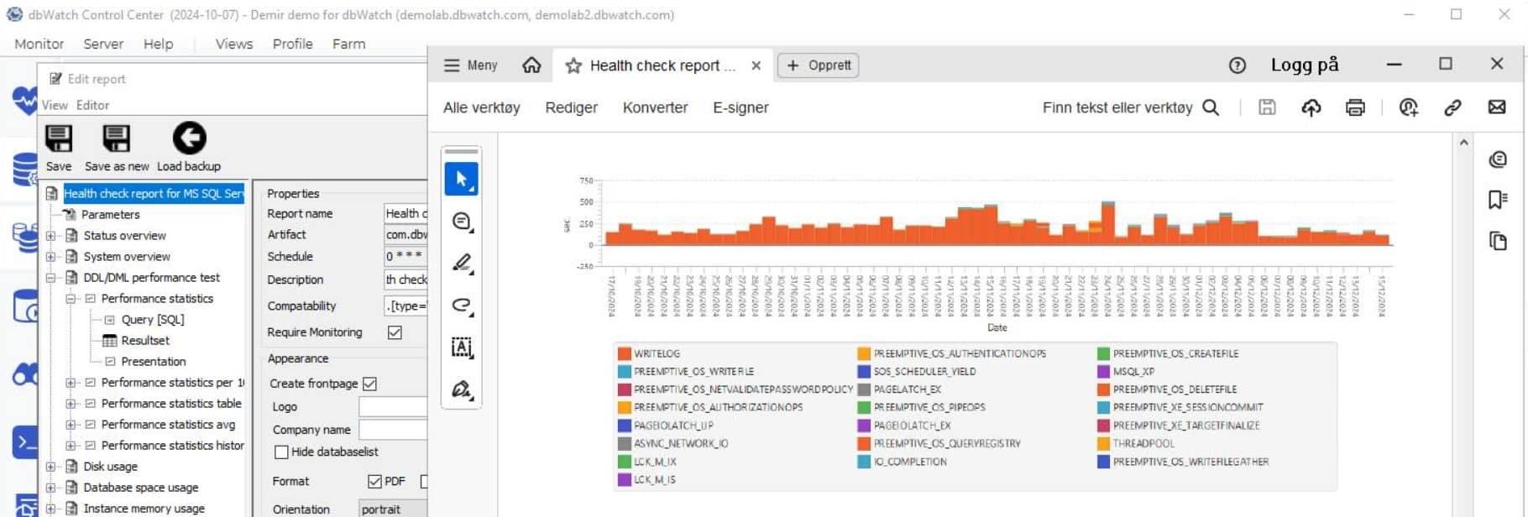Collapse the DDL/DML performance test node
This screenshot has height=517, width=1528.
[x=51, y=278]
